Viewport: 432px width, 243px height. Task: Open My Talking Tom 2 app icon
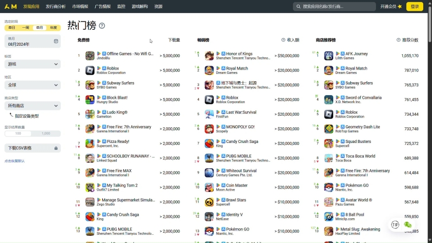[x=90, y=188]
